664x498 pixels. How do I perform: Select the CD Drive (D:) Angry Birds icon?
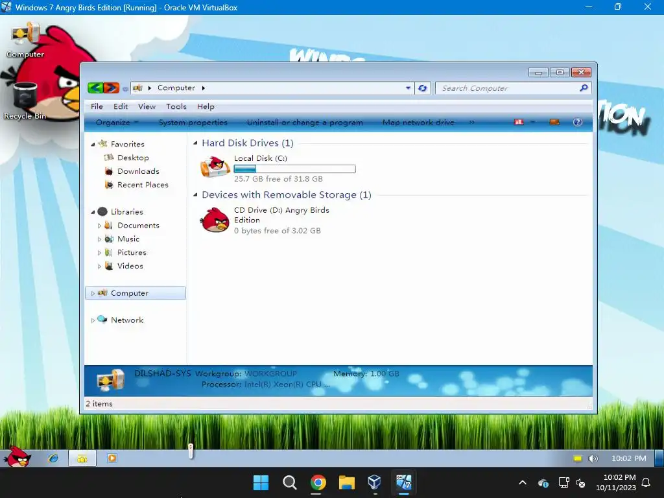(215, 220)
